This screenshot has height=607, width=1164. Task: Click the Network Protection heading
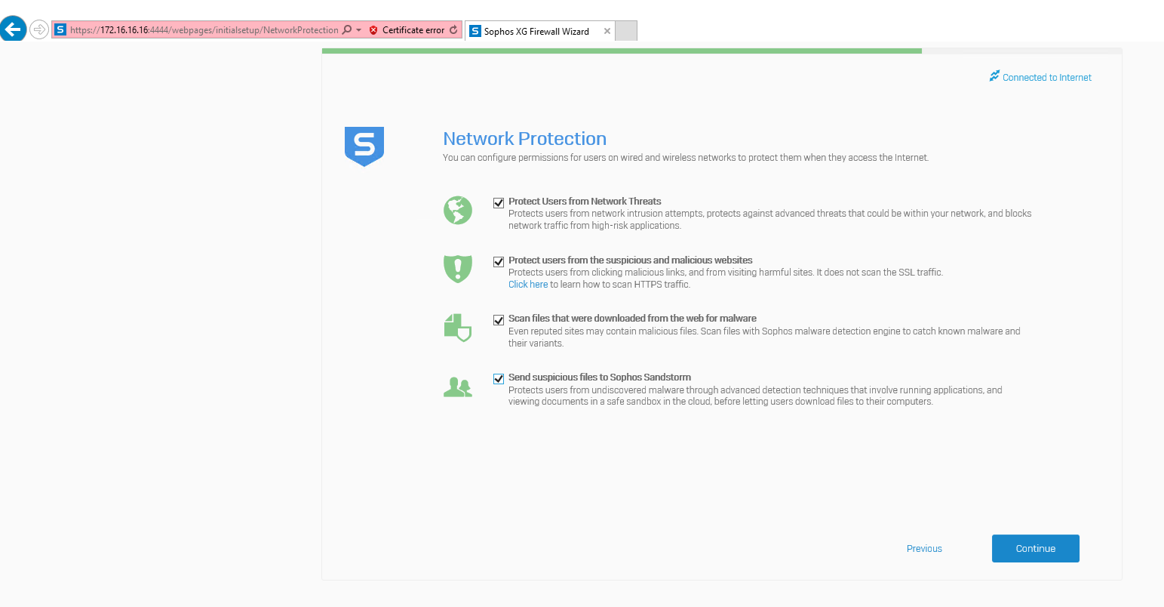pos(525,139)
